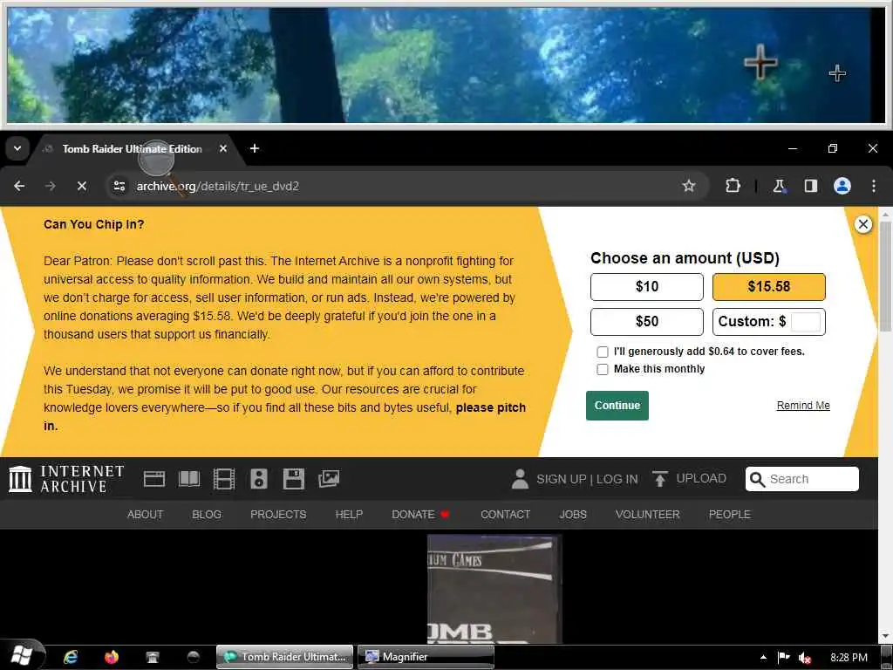The image size is (893, 670).
Task: Open Chrome extensions puzzle icon
Action: 733,186
